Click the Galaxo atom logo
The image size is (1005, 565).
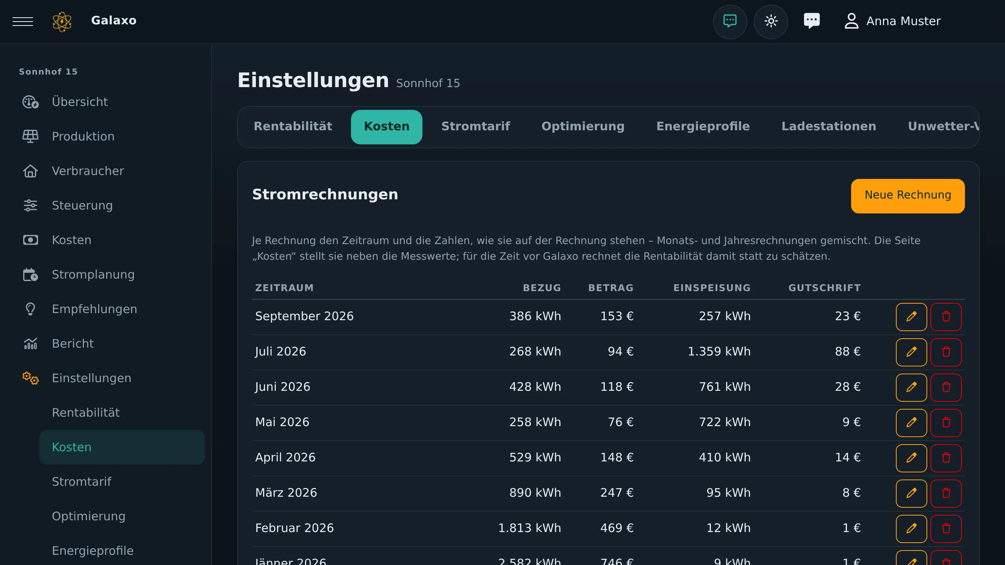click(62, 21)
